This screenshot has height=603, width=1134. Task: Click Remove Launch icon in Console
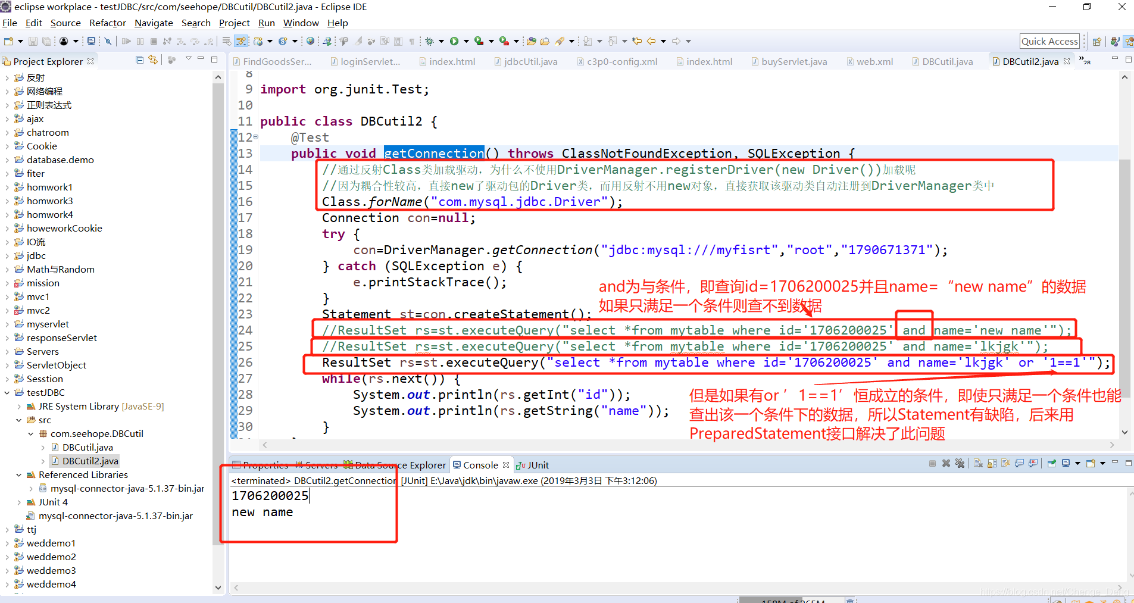click(946, 463)
